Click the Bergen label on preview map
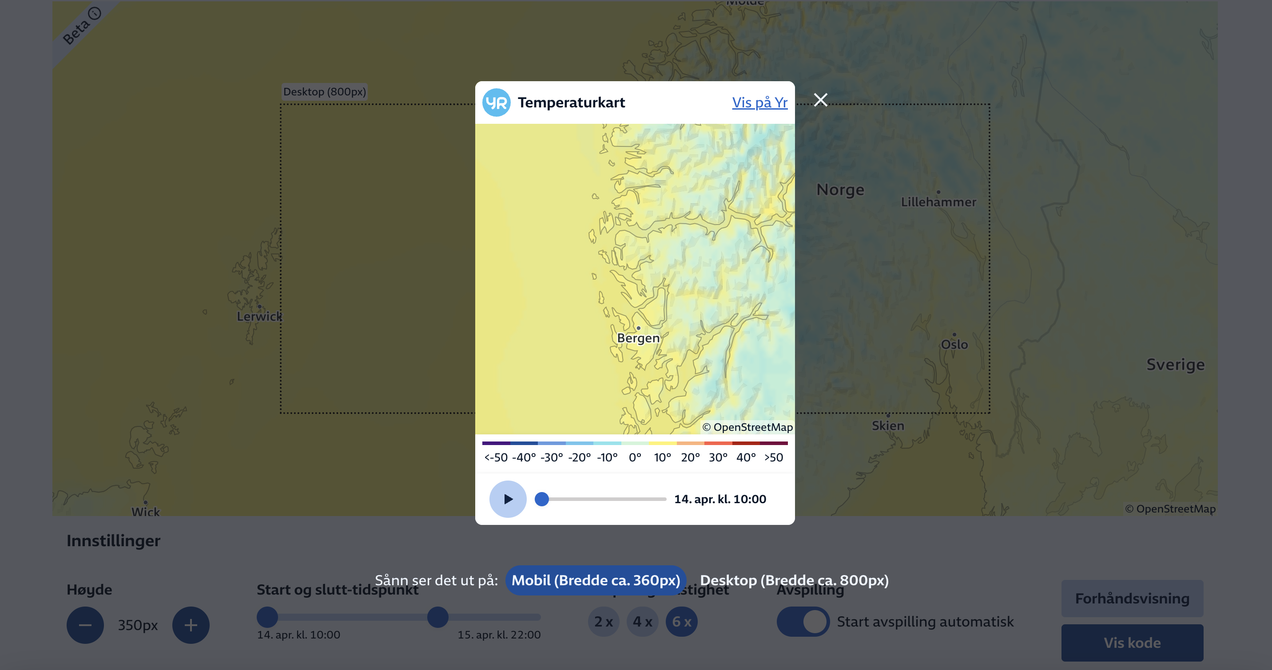The height and width of the screenshot is (670, 1272). (x=638, y=338)
